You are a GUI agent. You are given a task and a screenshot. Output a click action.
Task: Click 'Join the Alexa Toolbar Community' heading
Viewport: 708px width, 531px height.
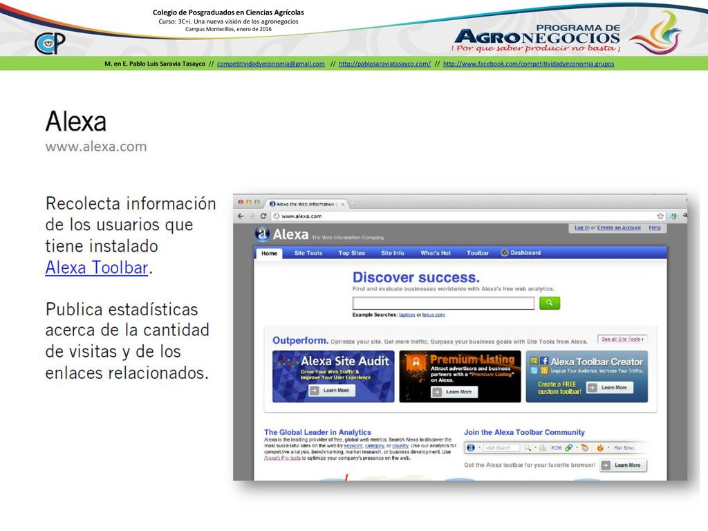coord(524,432)
